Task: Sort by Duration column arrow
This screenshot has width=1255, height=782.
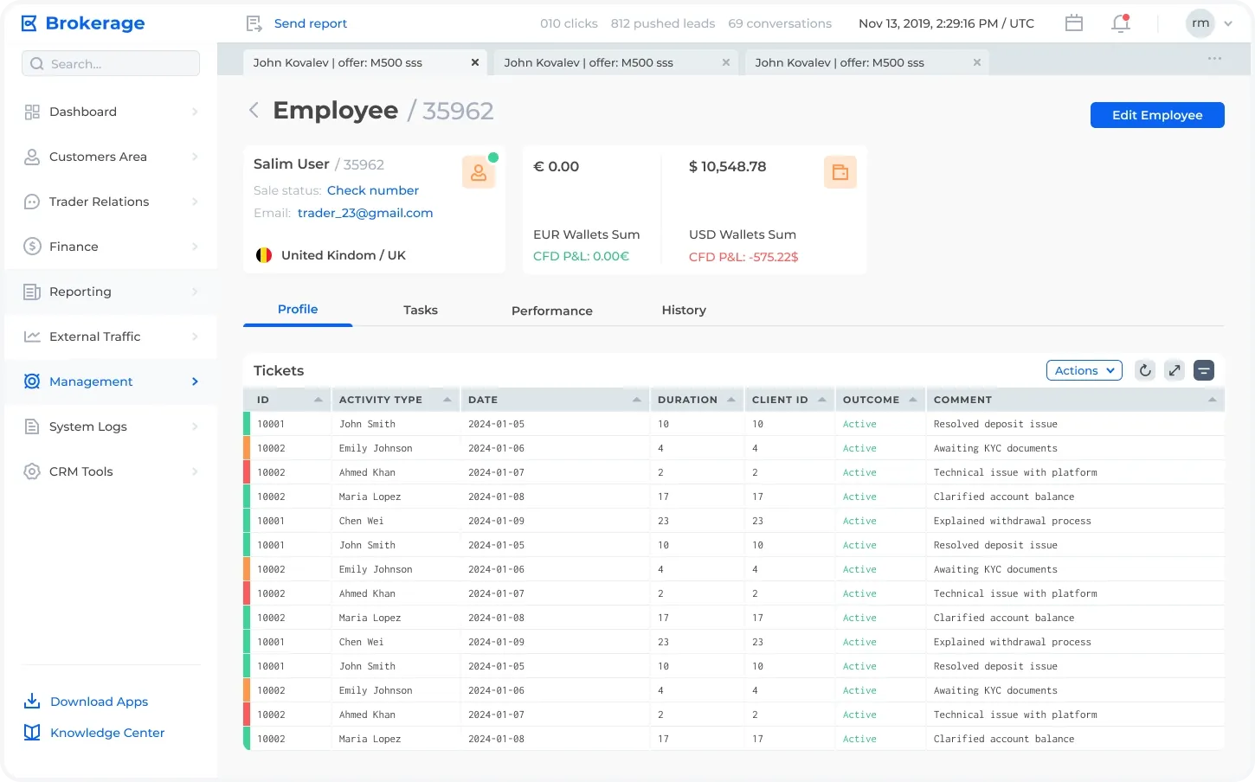Action: coord(730,400)
